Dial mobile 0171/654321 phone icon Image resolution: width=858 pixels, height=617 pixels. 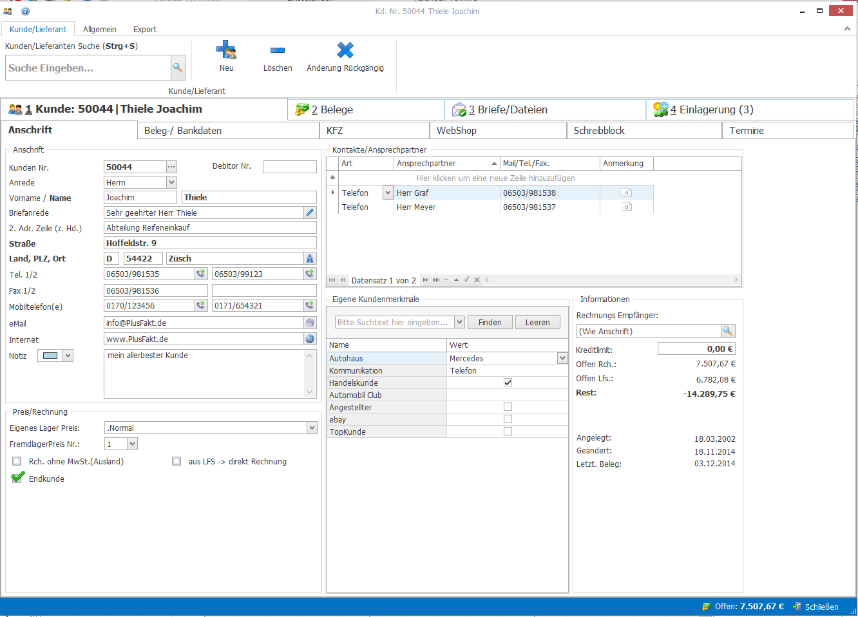(x=310, y=305)
